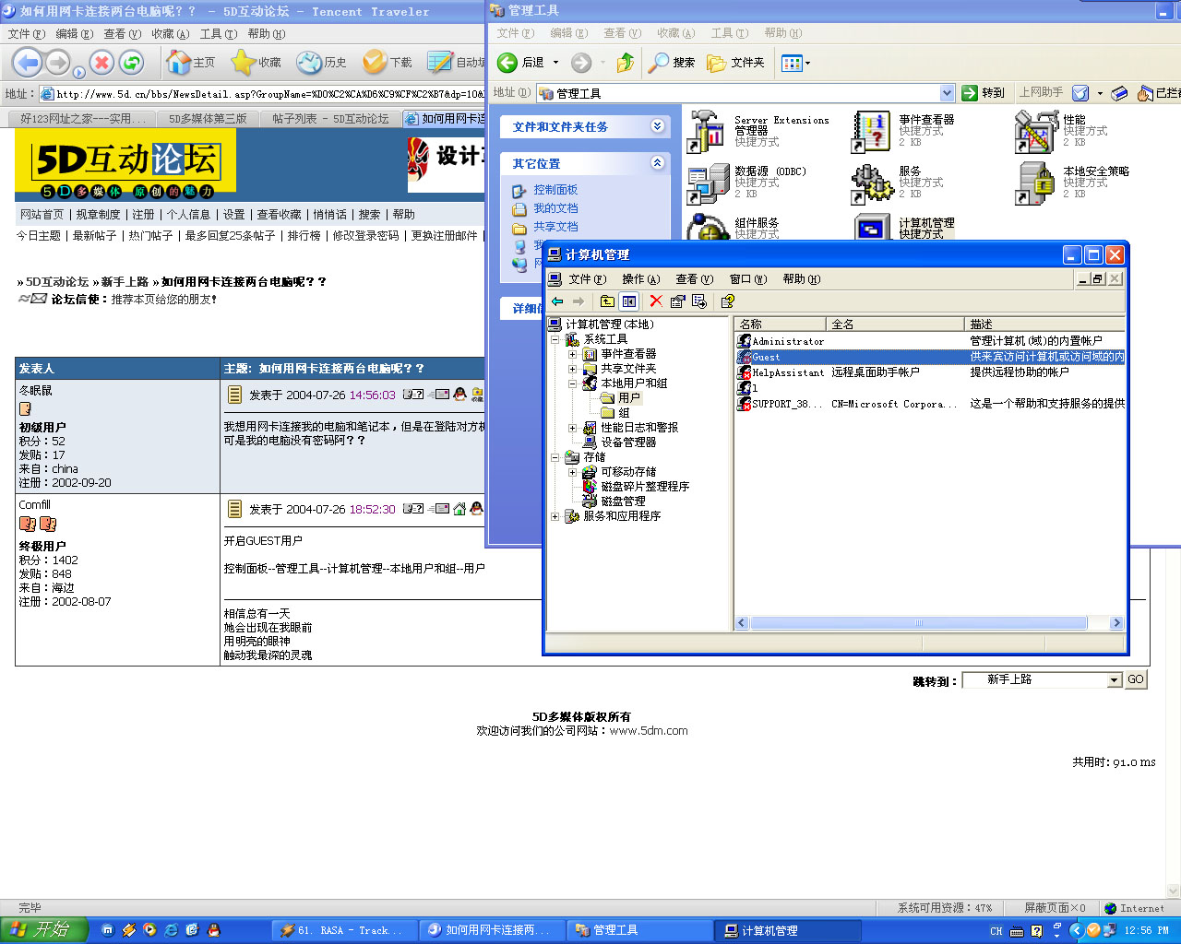This screenshot has width=1181, height=944.
Task: Expand the 性能日志和警报 tree node
Action: (573, 428)
